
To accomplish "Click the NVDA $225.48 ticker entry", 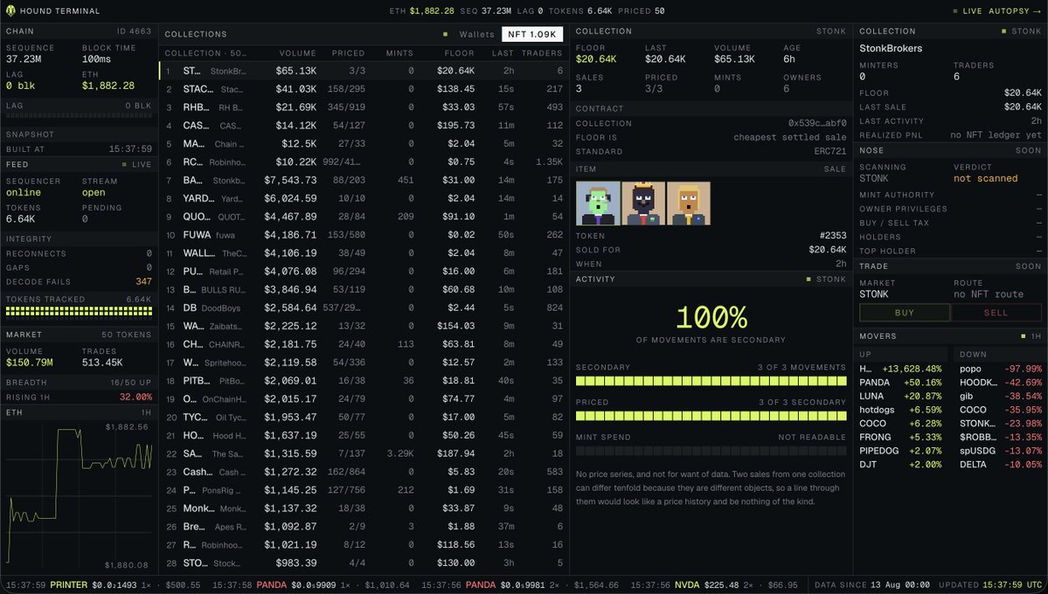I will [714, 584].
